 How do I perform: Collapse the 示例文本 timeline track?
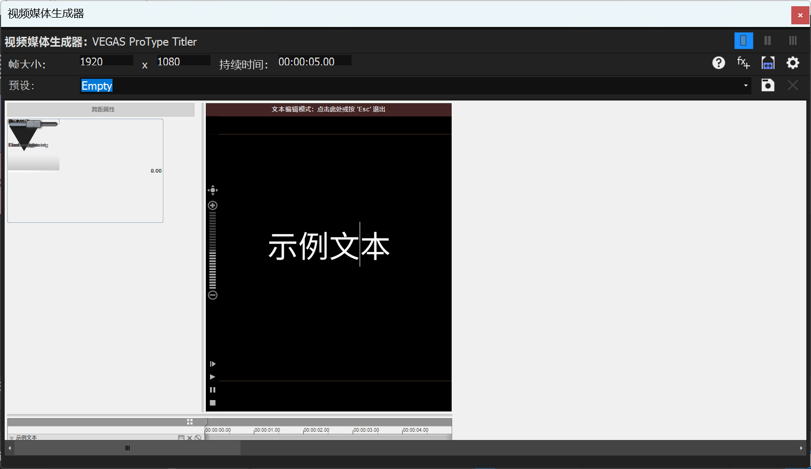point(11,438)
